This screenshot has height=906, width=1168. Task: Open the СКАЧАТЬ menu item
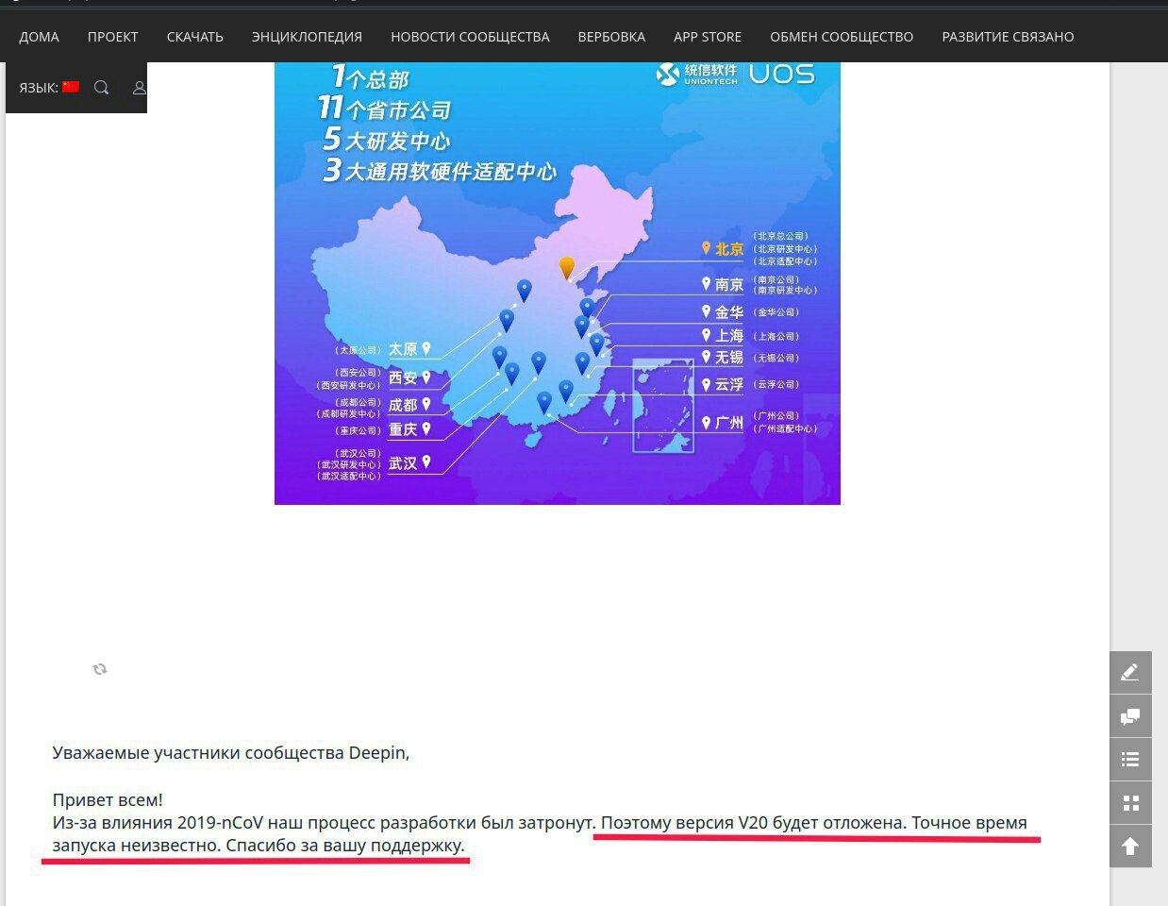click(x=195, y=37)
